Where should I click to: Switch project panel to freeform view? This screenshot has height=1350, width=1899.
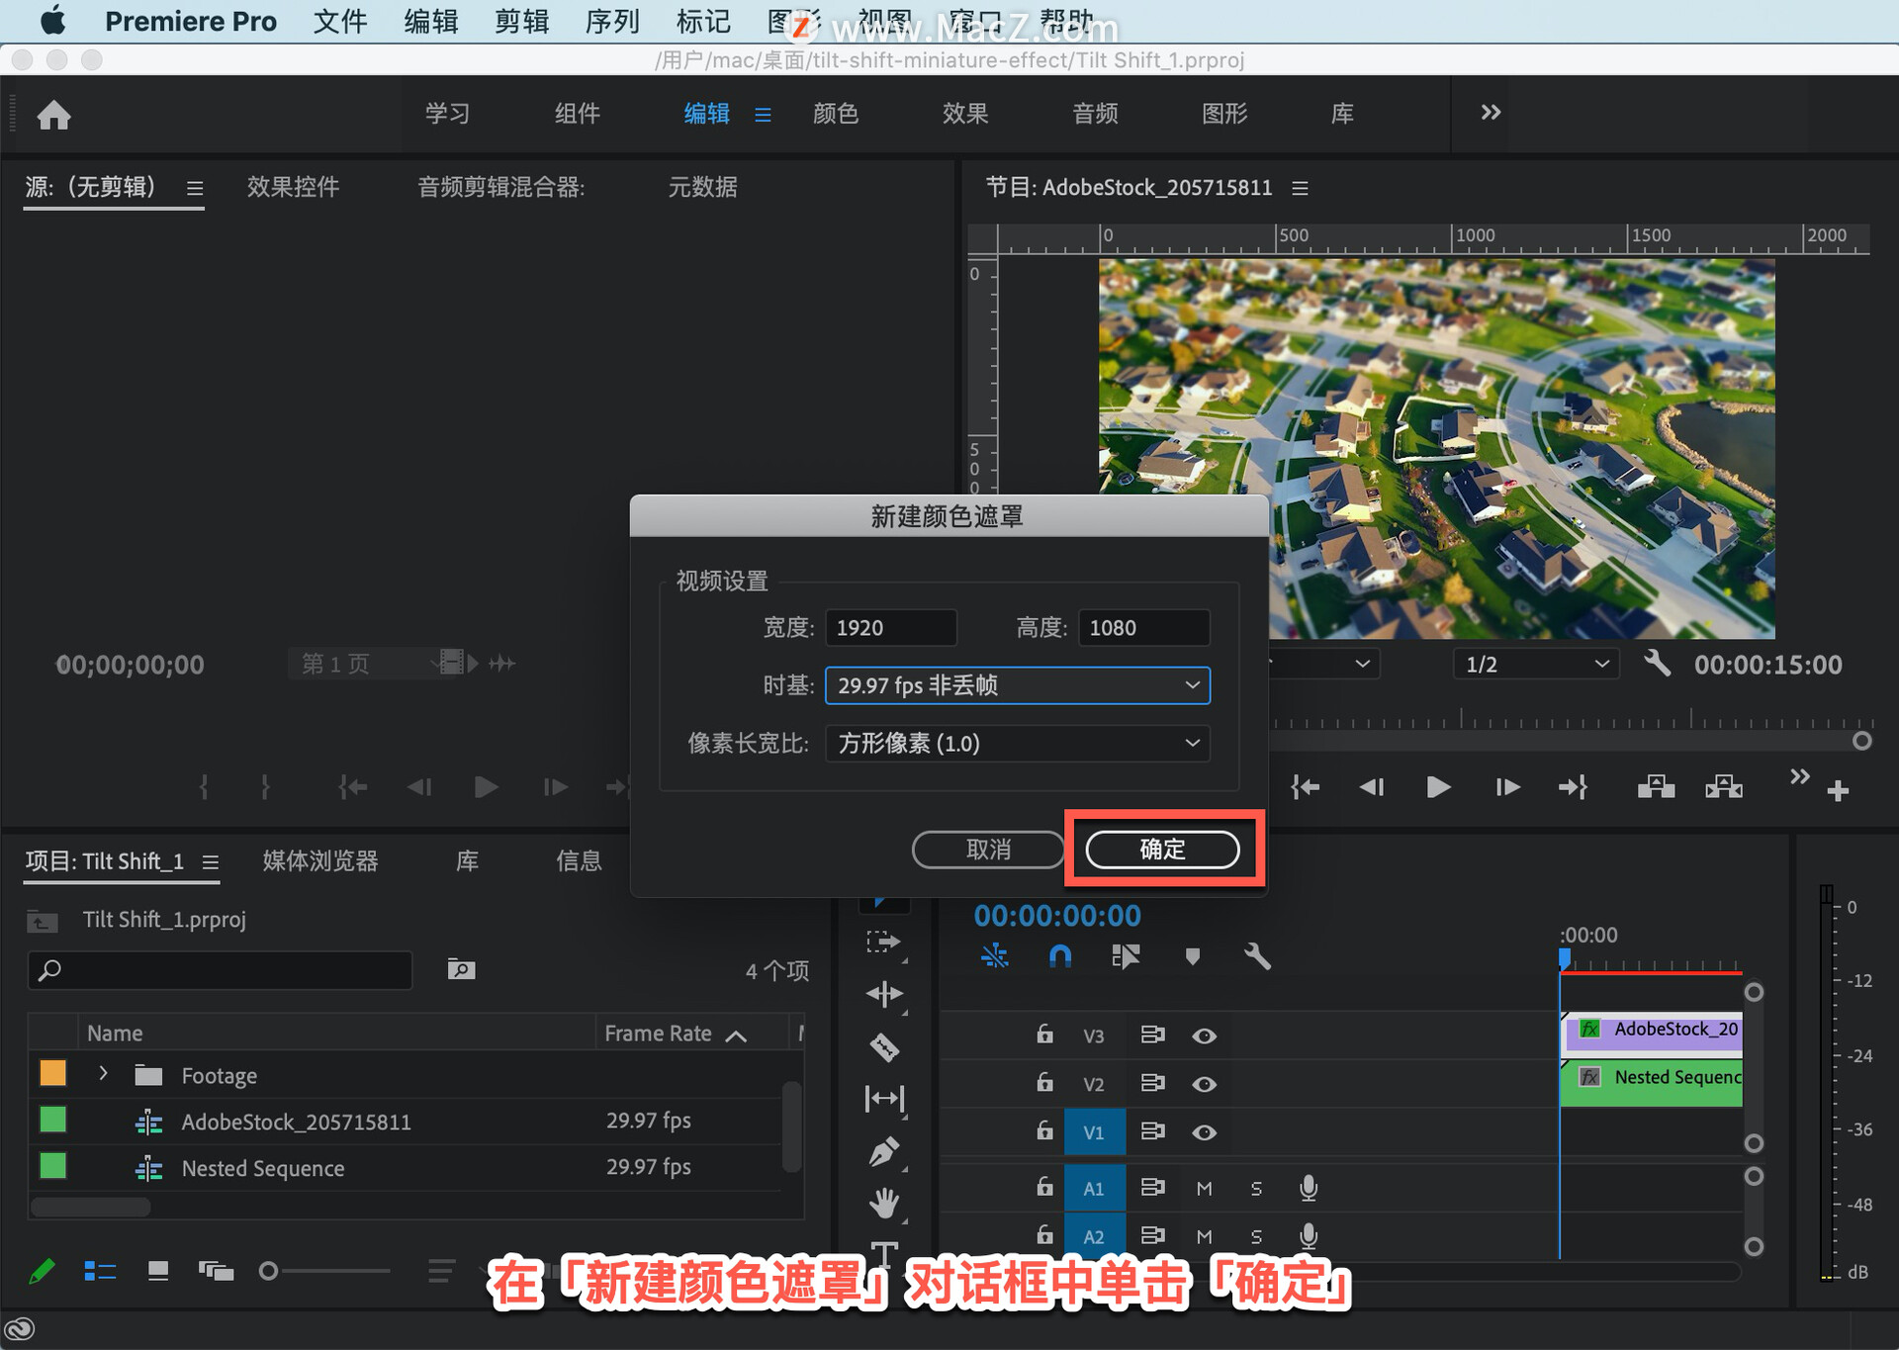216,1271
